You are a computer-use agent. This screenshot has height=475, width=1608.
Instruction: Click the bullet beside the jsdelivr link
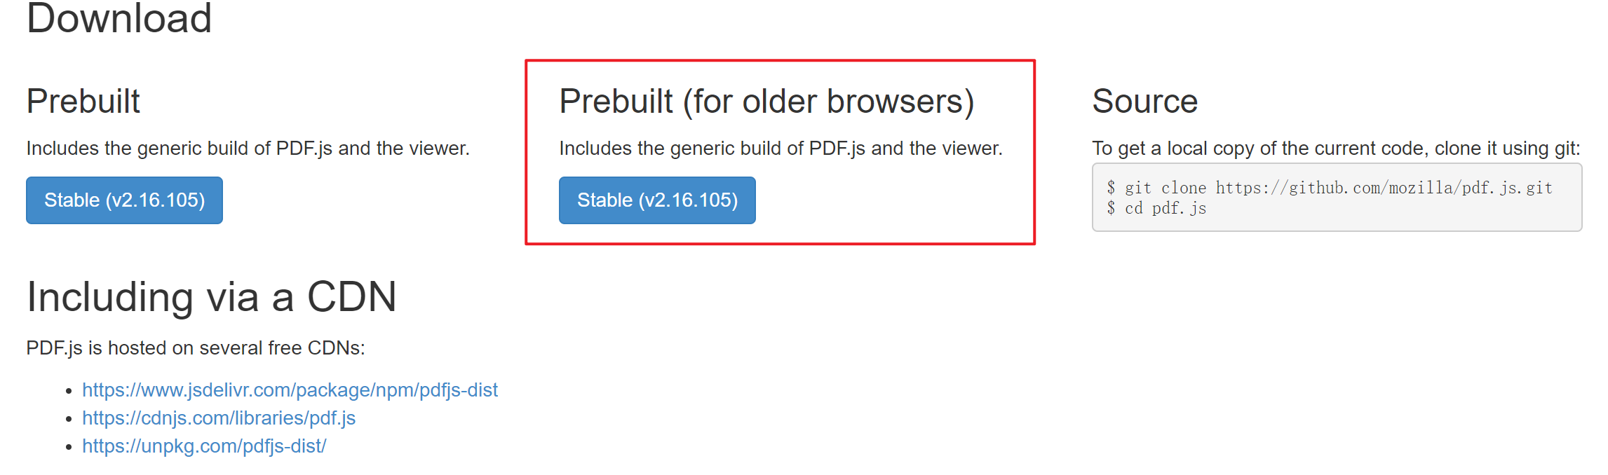point(69,391)
